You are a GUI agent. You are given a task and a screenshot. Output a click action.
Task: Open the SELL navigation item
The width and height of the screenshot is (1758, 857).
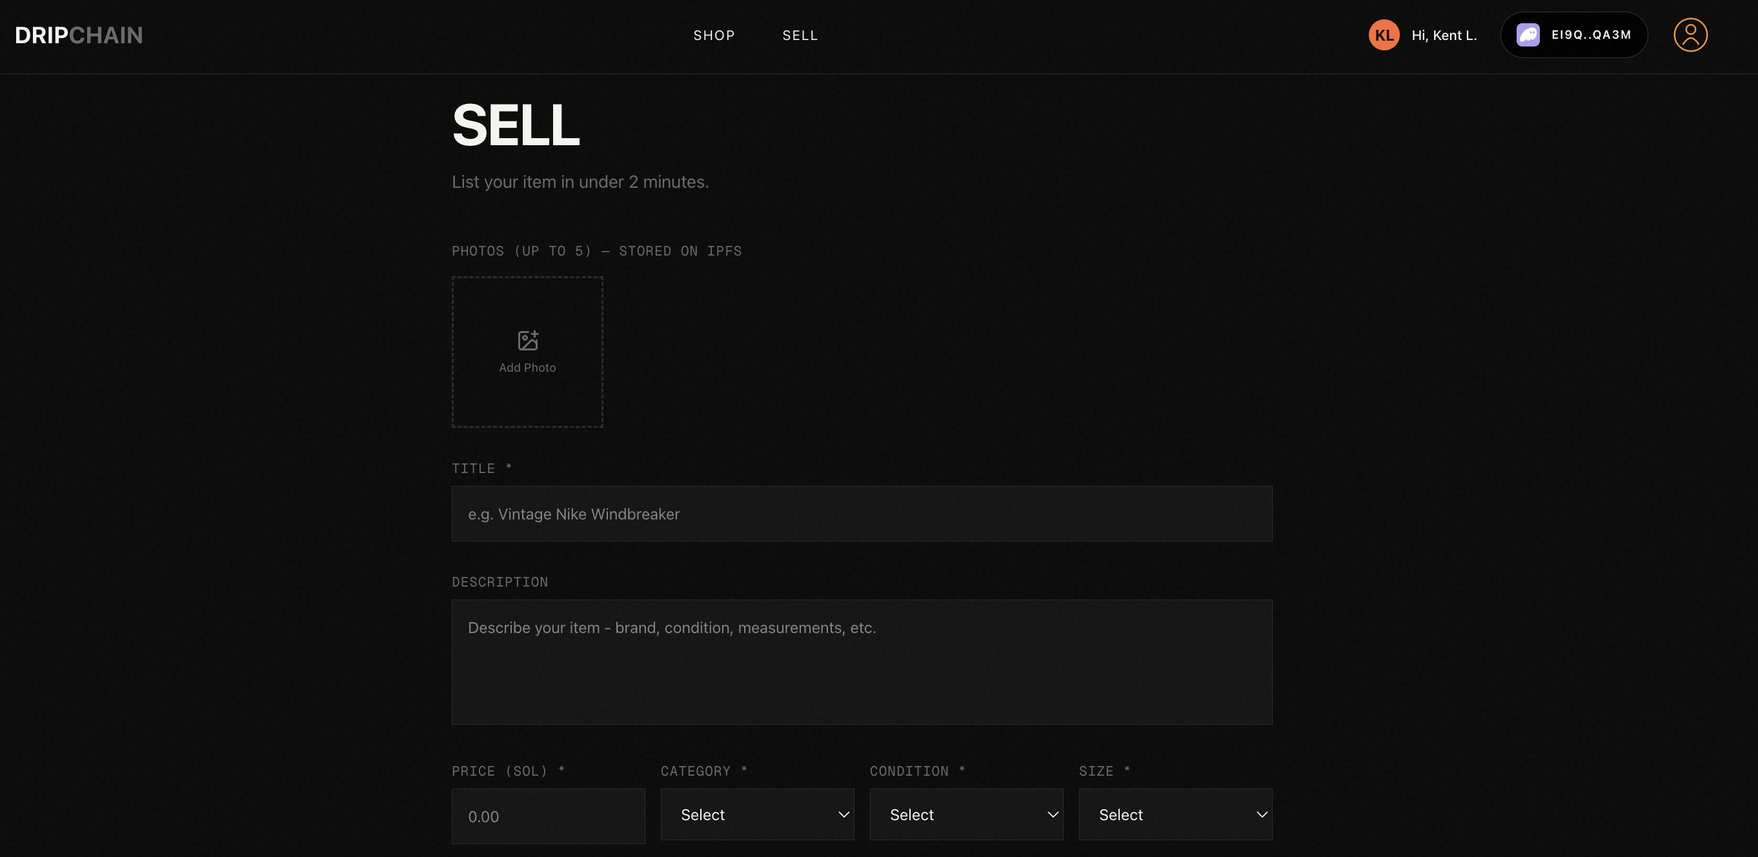pyautogui.click(x=800, y=35)
